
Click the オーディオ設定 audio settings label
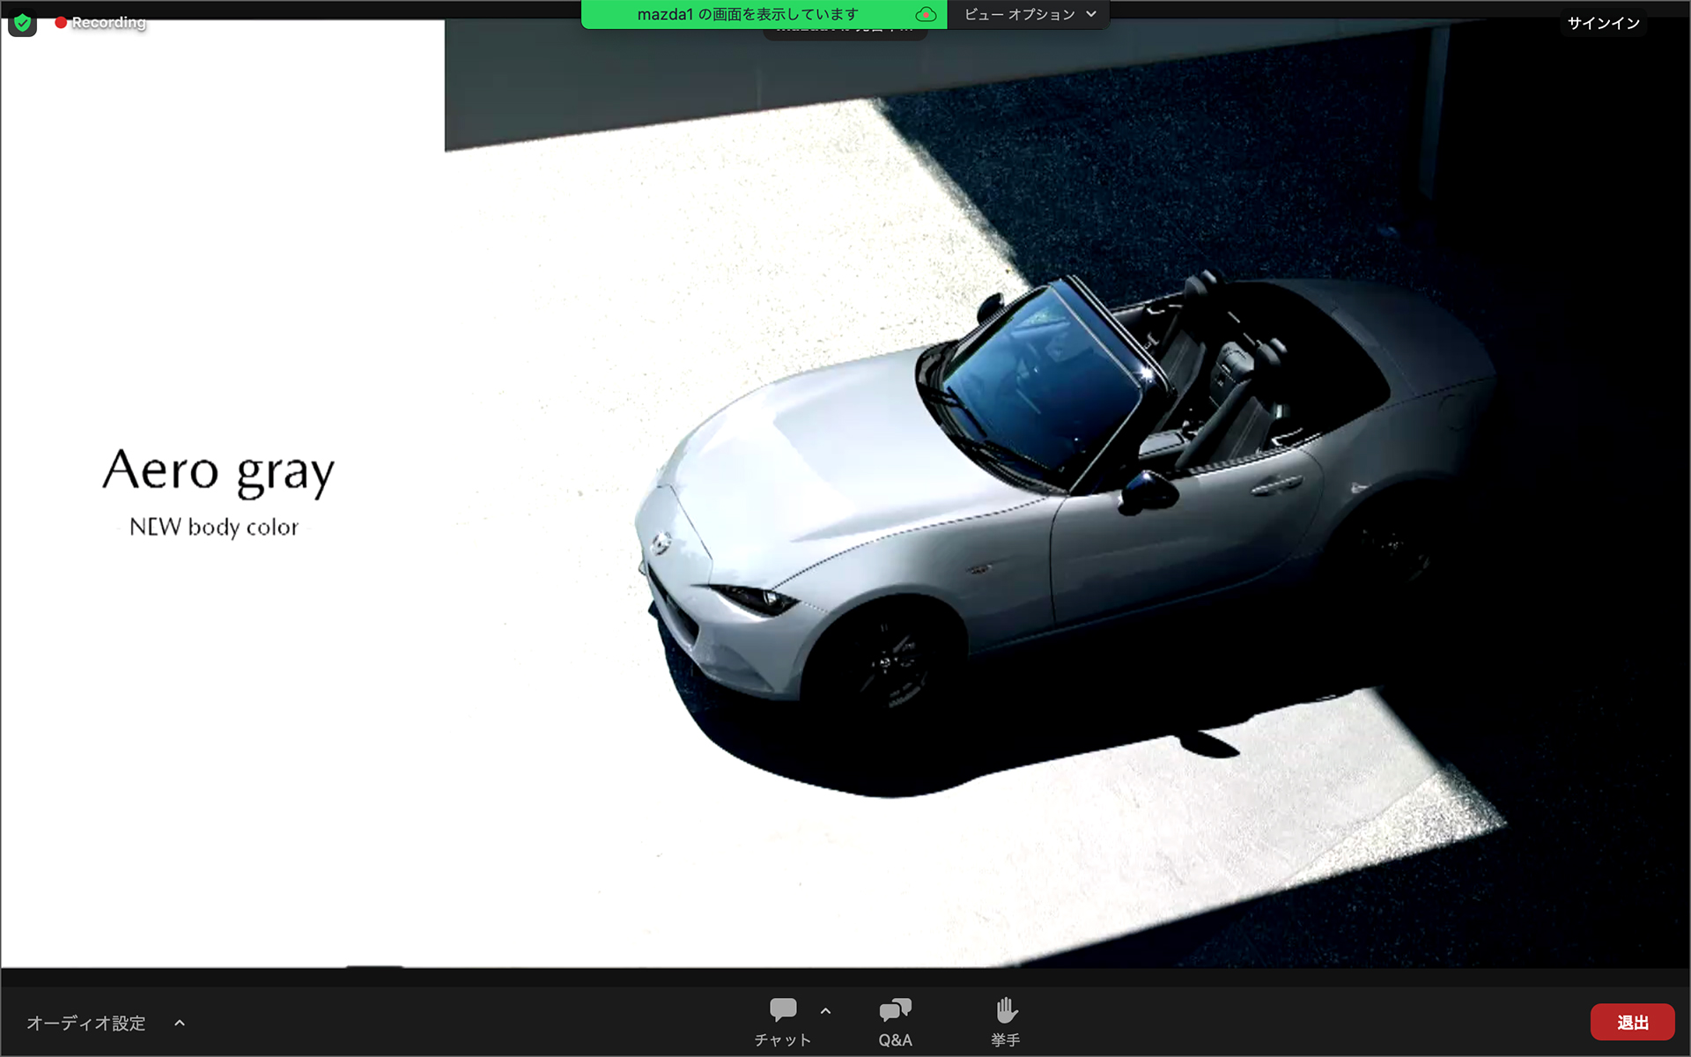tap(86, 1023)
